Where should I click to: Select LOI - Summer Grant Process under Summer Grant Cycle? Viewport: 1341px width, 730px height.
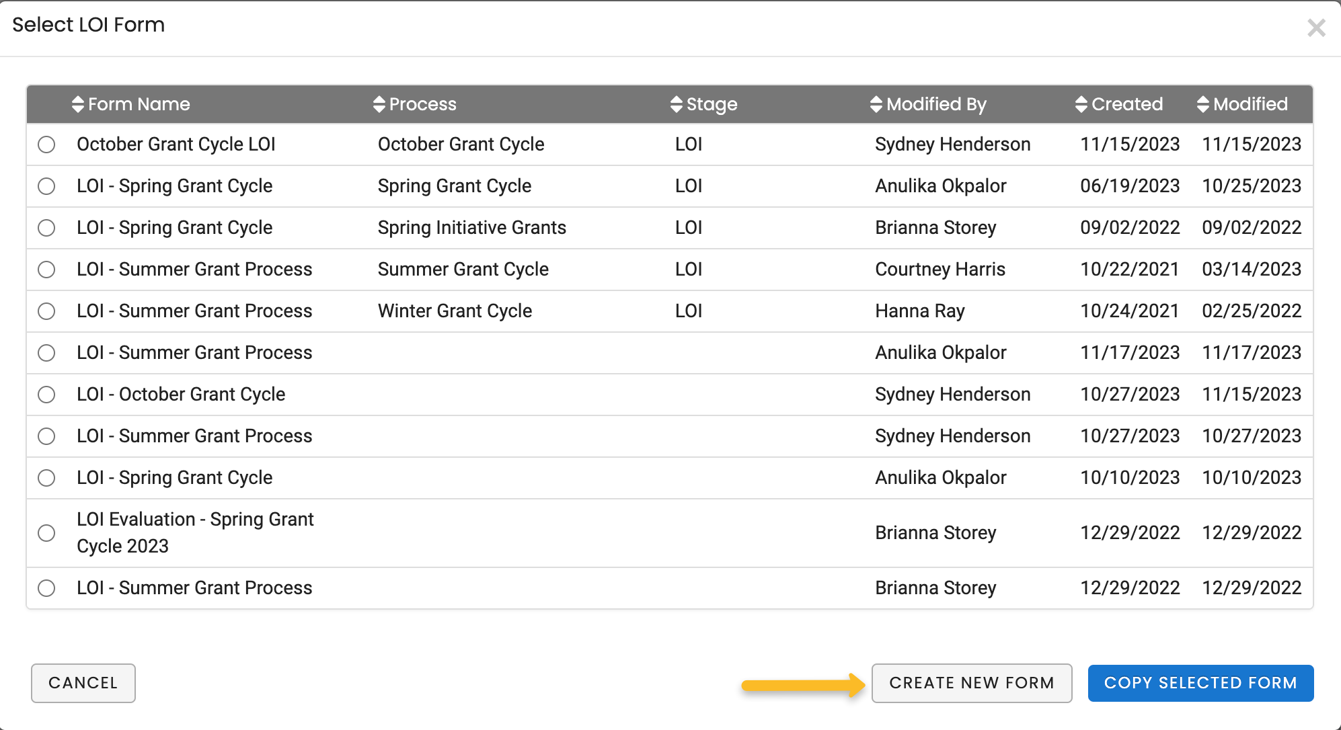46,270
